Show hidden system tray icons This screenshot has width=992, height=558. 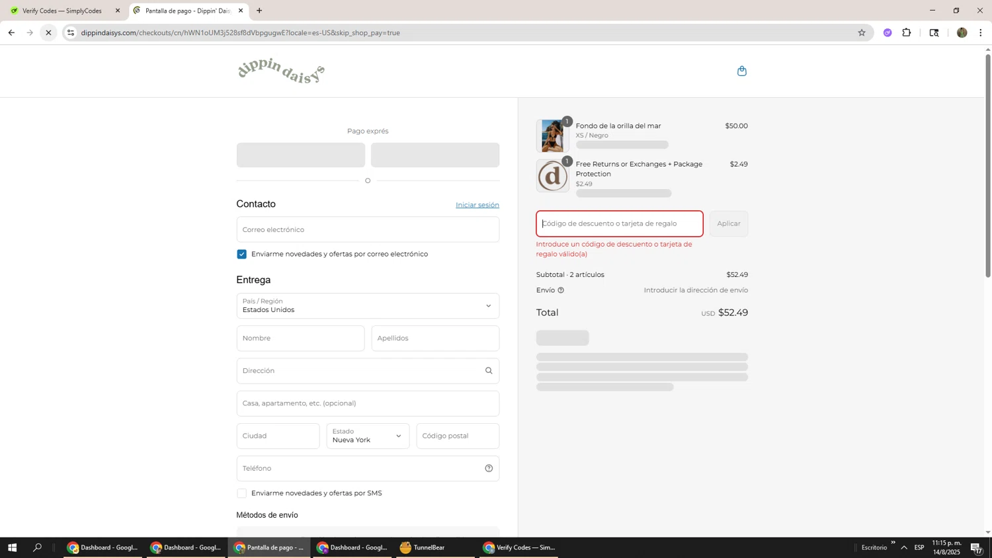pyautogui.click(x=904, y=547)
